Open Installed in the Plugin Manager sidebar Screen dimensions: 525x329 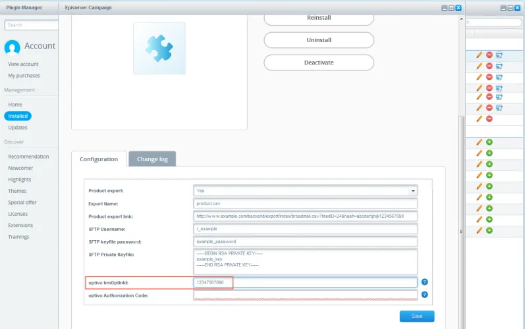click(x=18, y=116)
